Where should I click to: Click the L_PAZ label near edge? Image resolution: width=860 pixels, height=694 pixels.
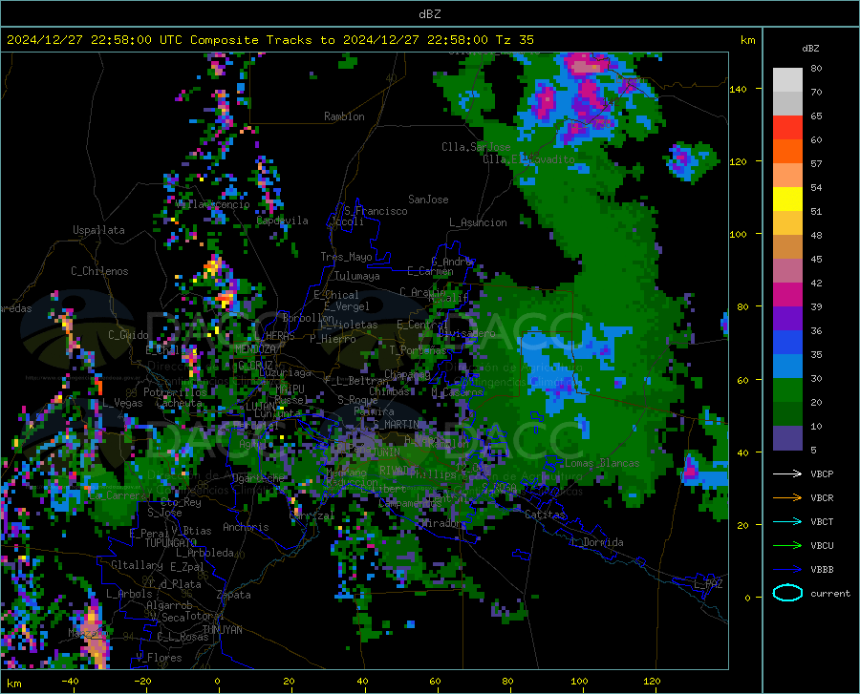(708, 584)
